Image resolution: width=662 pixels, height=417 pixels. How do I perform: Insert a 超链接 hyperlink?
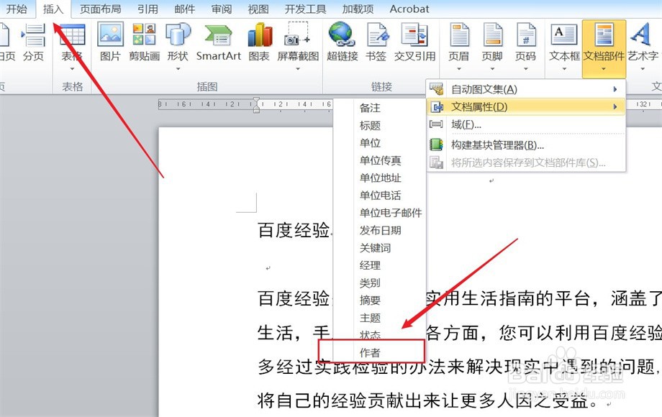tap(342, 42)
